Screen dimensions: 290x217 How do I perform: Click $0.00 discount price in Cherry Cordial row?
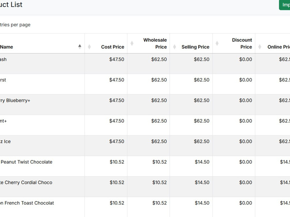[246, 182]
